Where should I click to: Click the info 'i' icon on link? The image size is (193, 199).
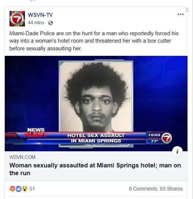point(177,151)
